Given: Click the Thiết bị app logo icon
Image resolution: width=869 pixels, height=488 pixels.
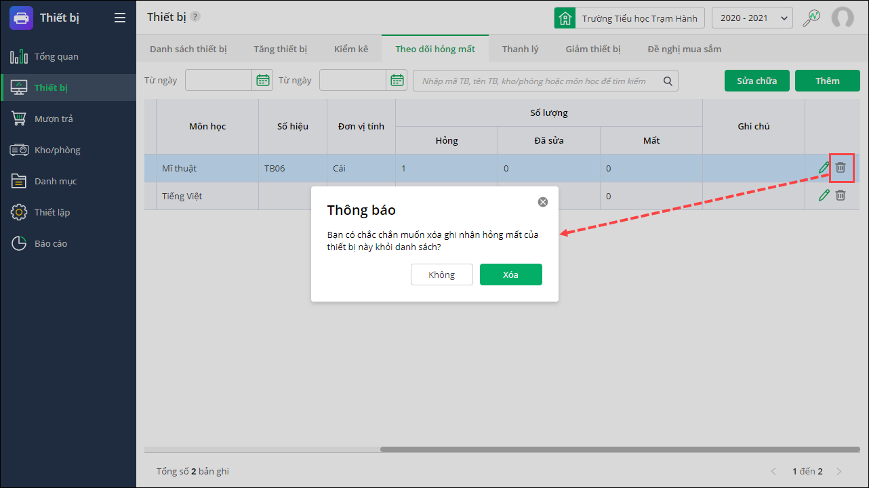Looking at the screenshot, I should [21, 18].
